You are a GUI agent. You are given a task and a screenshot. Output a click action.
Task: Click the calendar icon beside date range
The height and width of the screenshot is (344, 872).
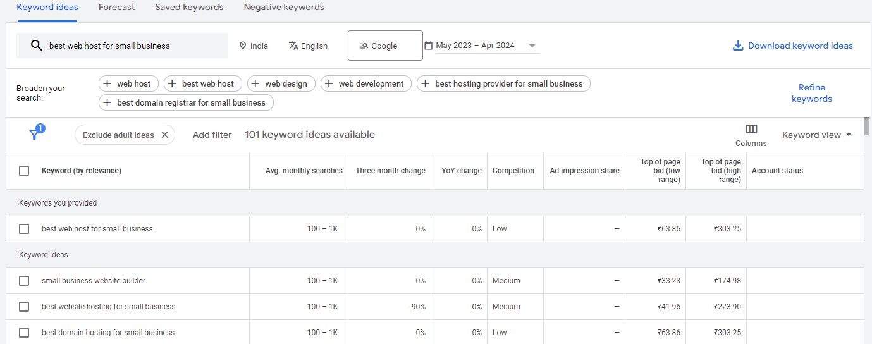point(428,46)
